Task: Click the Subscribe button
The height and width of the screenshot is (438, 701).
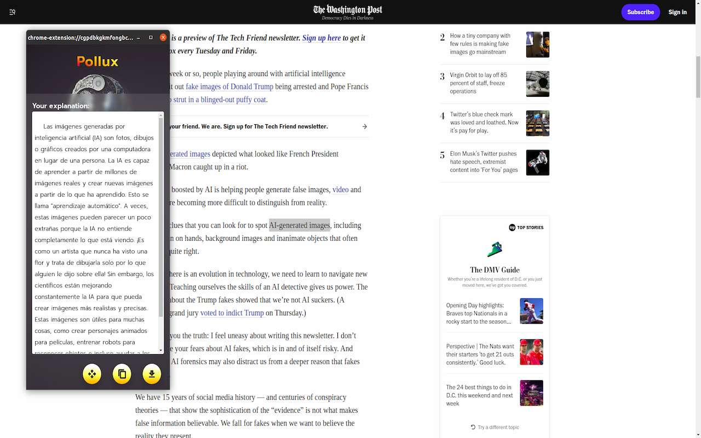Action: (640, 12)
